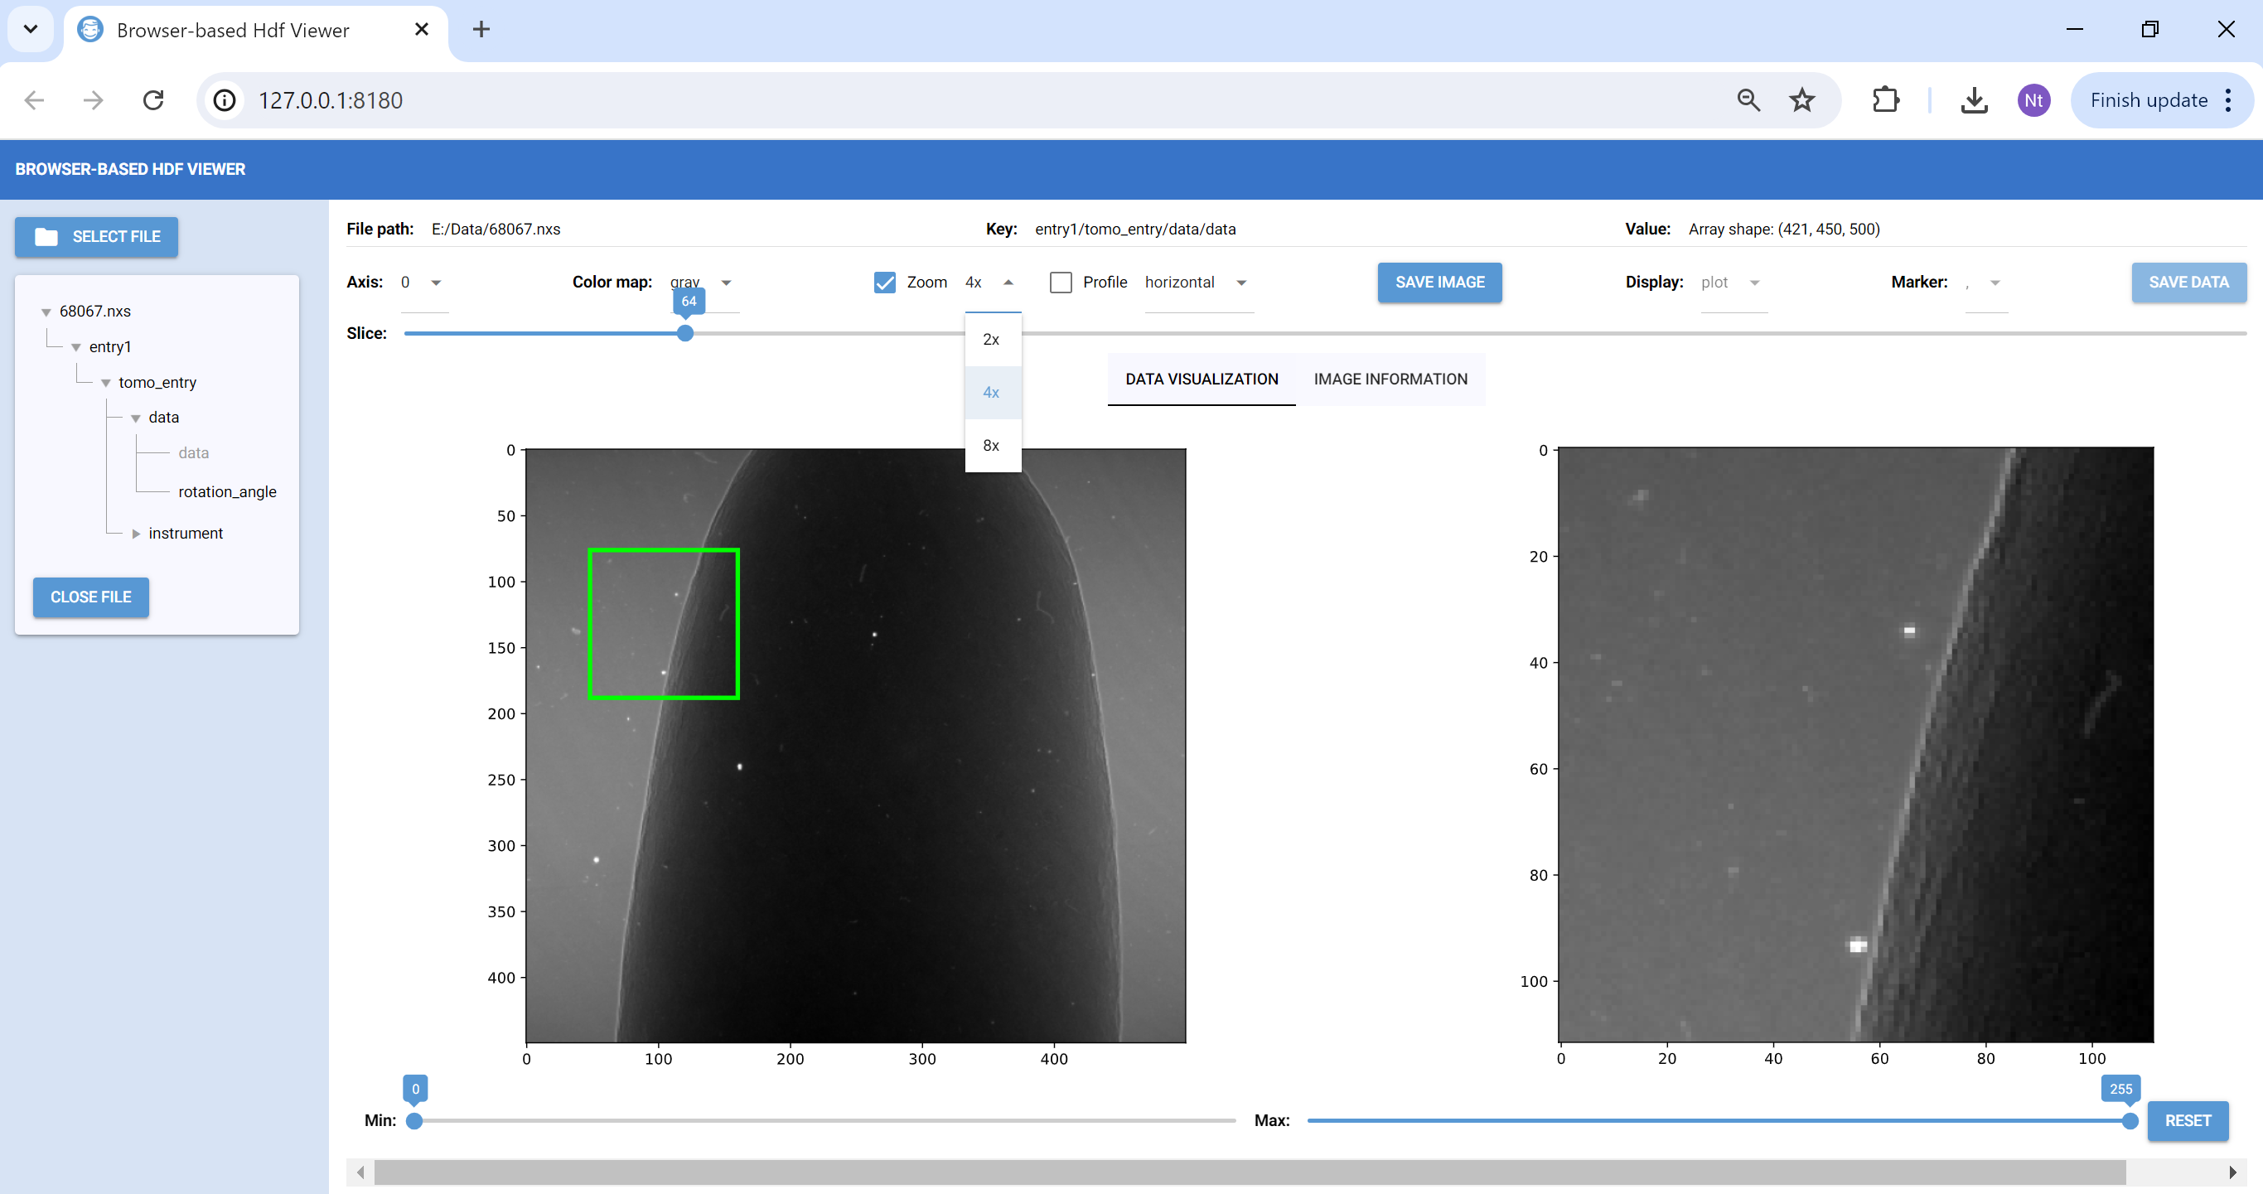Image resolution: width=2263 pixels, height=1194 pixels.
Task: Open the browser downloads icon
Action: click(x=1974, y=100)
